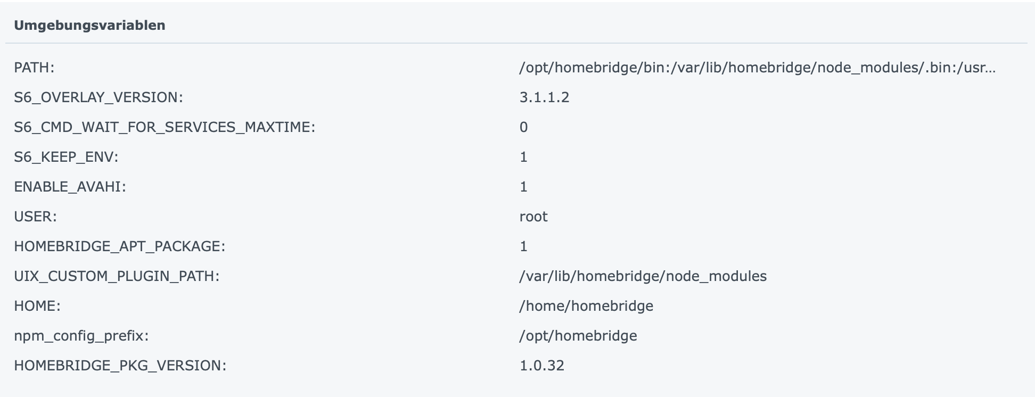Click the root value for USER
This screenshot has height=397, width=1035.
click(x=533, y=217)
